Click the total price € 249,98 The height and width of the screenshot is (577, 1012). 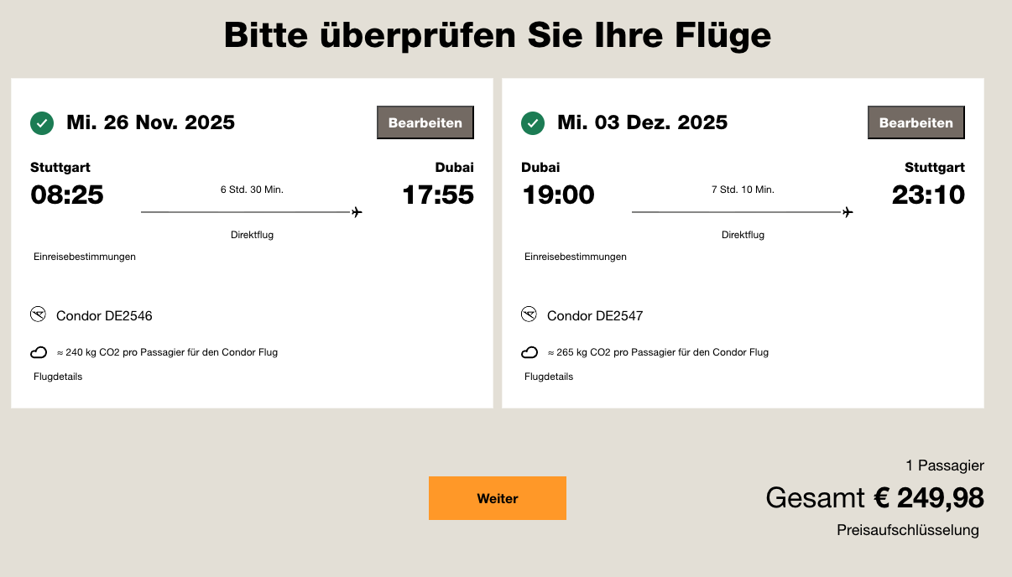(928, 498)
